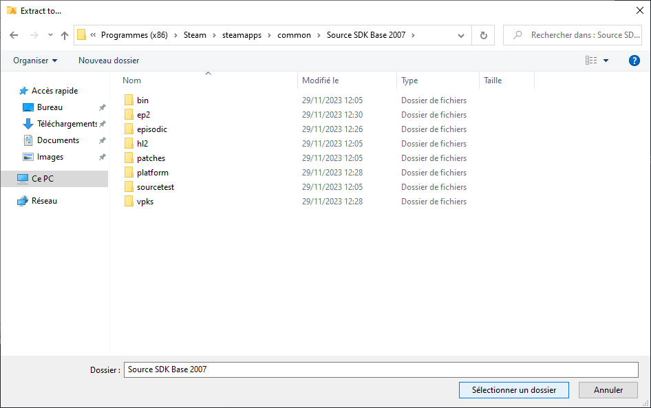Open Bureau in sidebar

coord(50,107)
